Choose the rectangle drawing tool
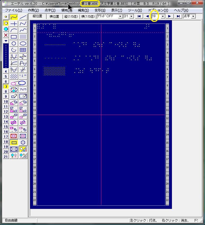205x225 pixels. [x=14, y=37]
